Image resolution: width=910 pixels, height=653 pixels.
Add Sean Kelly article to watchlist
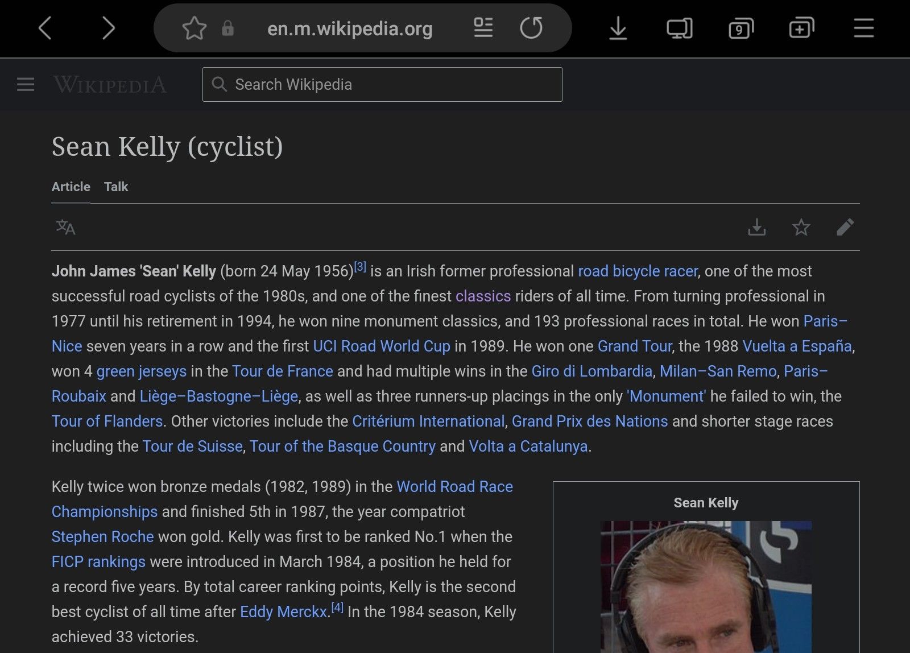tap(801, 228)
